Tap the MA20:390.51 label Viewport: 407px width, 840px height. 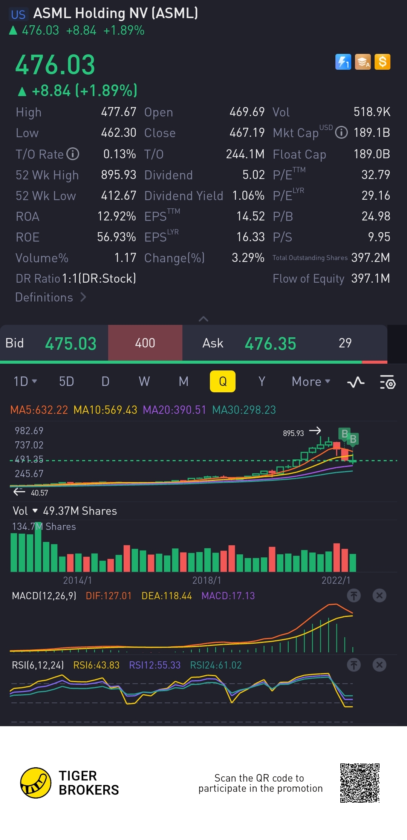[x=174, y=410]
